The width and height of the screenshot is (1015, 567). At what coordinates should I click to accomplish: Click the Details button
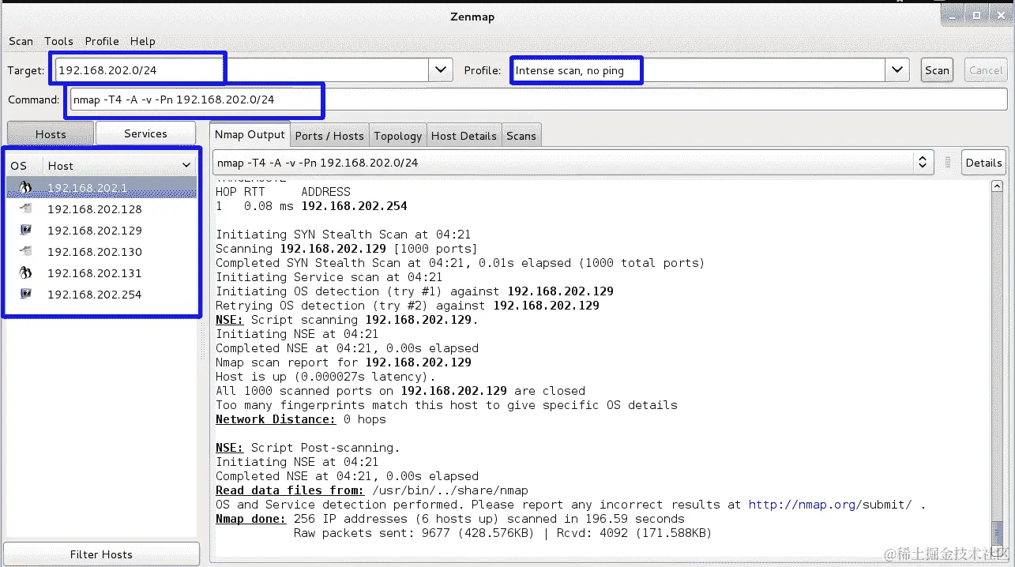[983, 163]
